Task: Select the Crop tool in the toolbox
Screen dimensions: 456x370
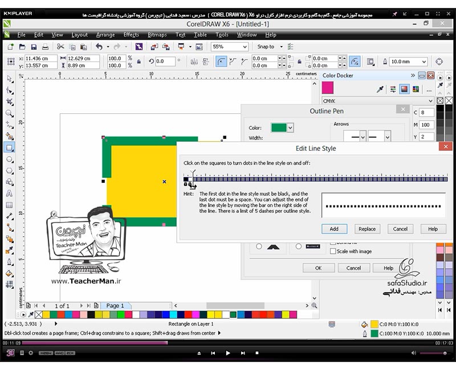Action: pos(10,102)
